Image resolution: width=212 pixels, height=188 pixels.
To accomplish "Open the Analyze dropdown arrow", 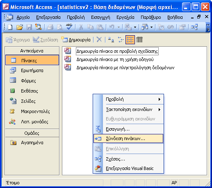I will point(151,27).
